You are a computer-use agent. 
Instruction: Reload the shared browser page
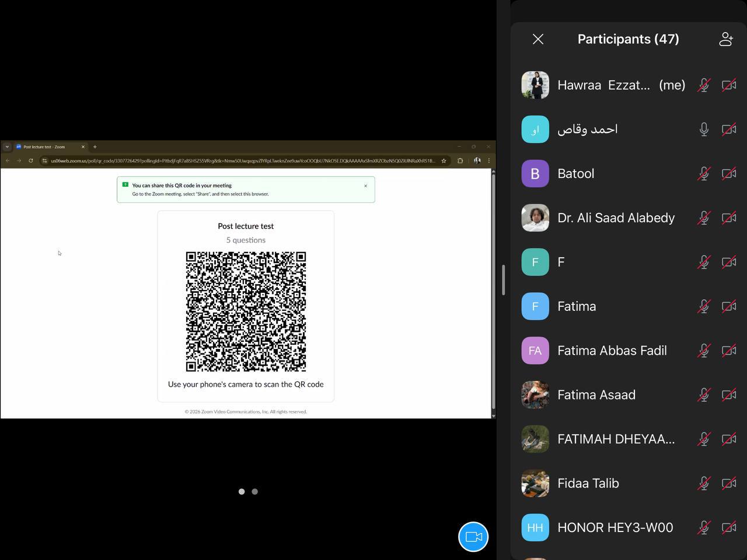click(x=30, y=160)
